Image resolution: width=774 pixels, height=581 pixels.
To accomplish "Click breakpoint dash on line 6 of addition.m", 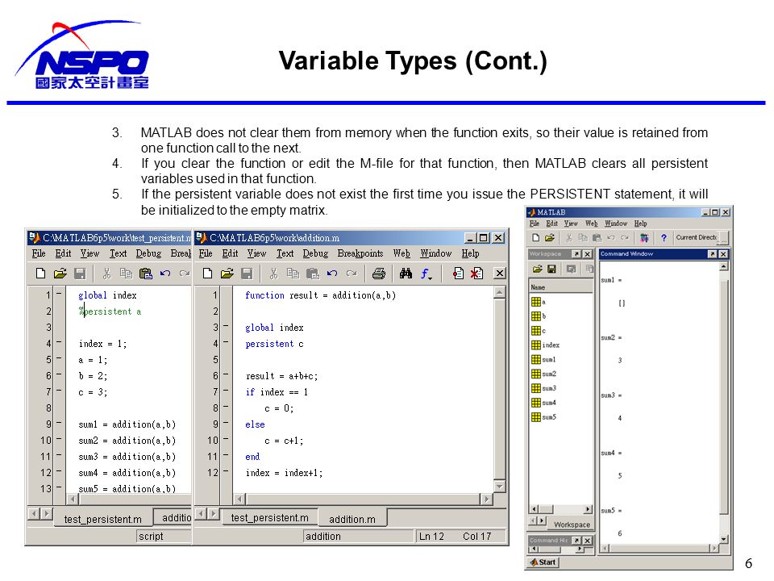I will click(x=226, y=375).
